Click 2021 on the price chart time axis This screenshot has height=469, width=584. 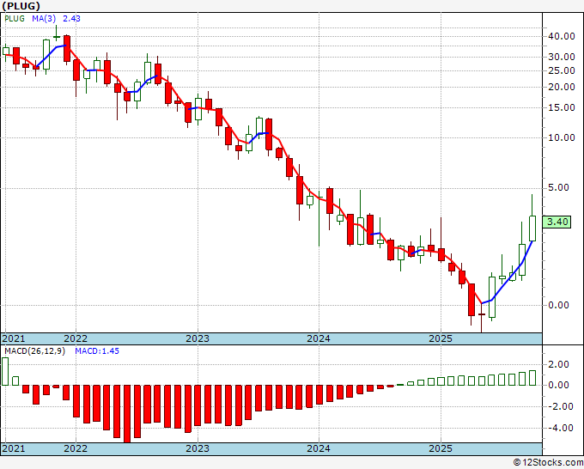tap(14, 338)
